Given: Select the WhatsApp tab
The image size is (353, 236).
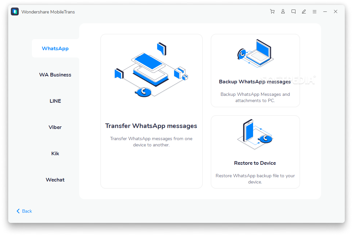Looking at the screenshot, I should (55, 48).
